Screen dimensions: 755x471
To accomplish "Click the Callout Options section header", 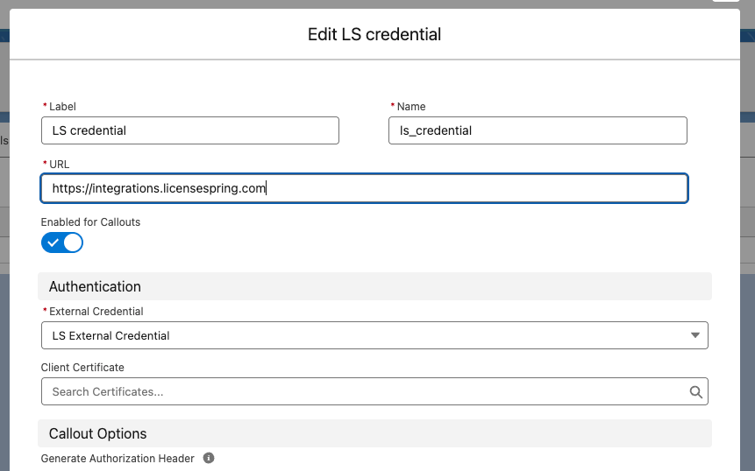I will [97, 433].
